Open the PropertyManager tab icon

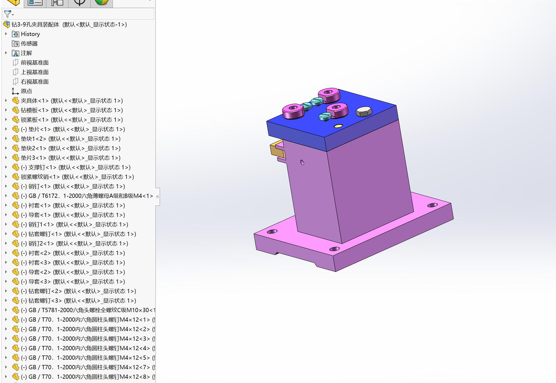tap(34, 3)
